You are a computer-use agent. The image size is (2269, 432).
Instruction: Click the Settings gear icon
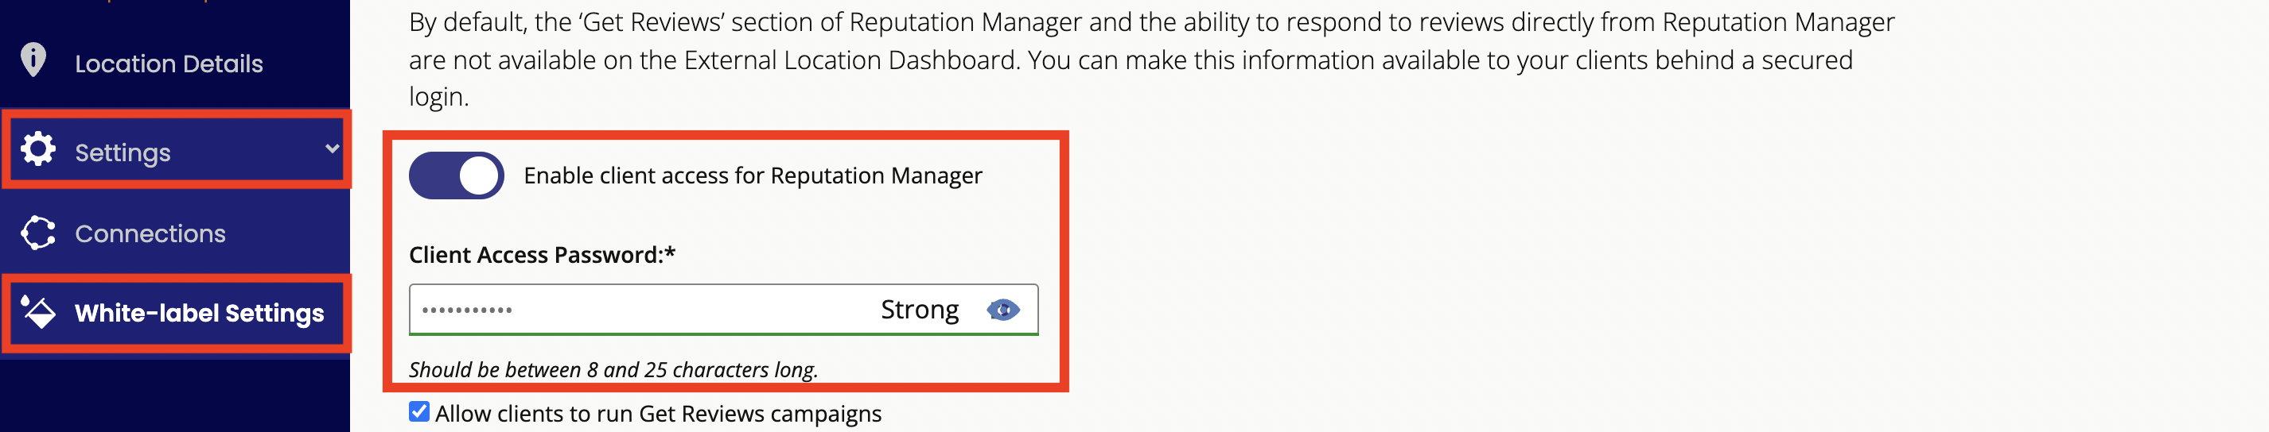pos(38,149)
